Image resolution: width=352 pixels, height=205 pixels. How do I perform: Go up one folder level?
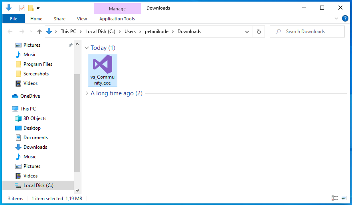(40, 32)
